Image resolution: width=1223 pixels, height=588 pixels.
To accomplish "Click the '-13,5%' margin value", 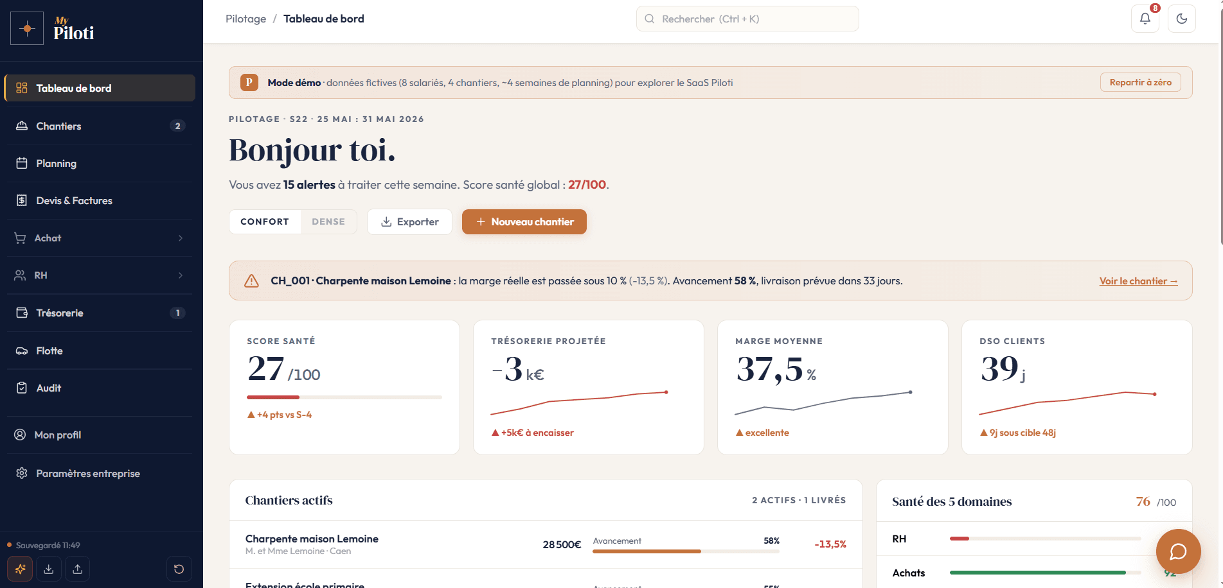I will point(830,544).
